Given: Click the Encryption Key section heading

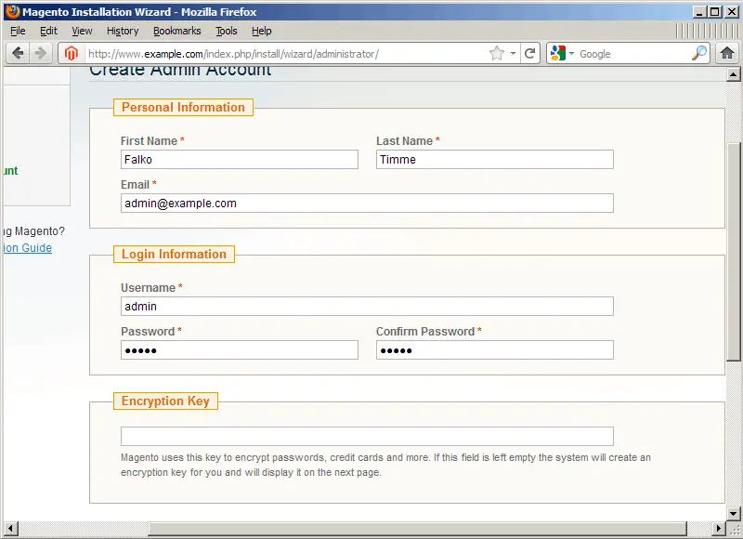Looking at the screenshot, I should [165, 401].
